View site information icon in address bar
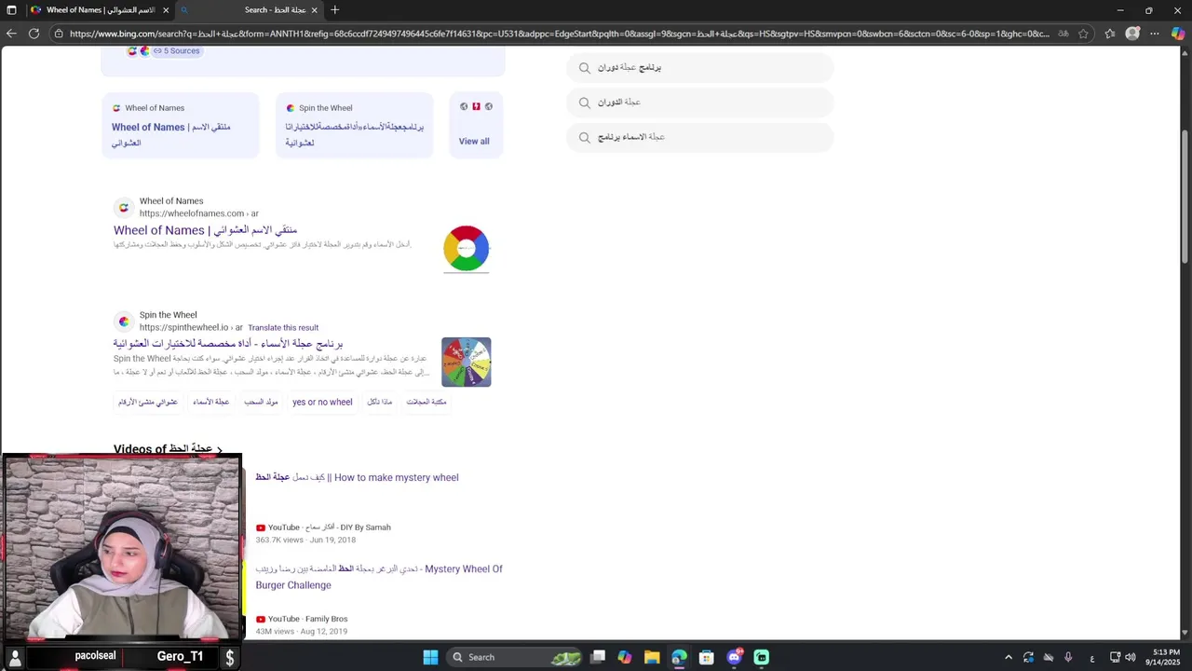 click(58, 34)
